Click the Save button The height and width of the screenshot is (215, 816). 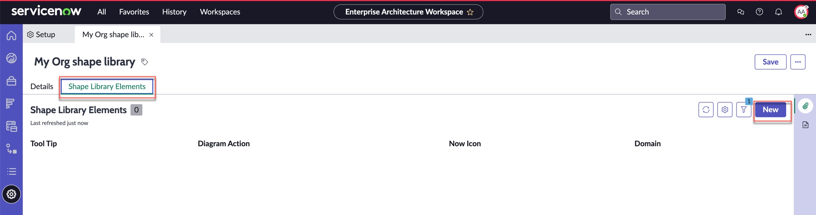coord(770,62)
